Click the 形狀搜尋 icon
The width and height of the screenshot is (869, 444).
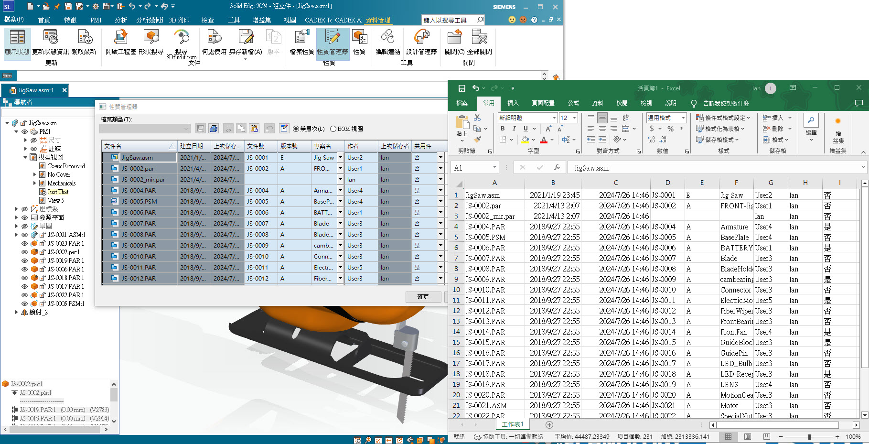[x=151, y=42]
